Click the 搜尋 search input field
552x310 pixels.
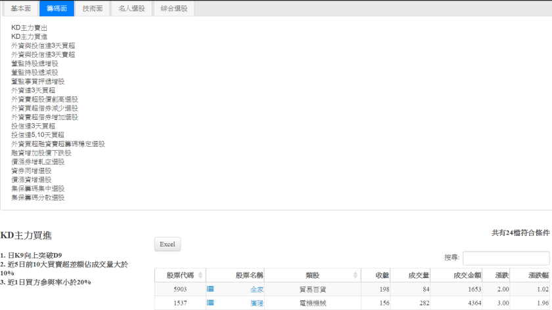click(505, 258)
